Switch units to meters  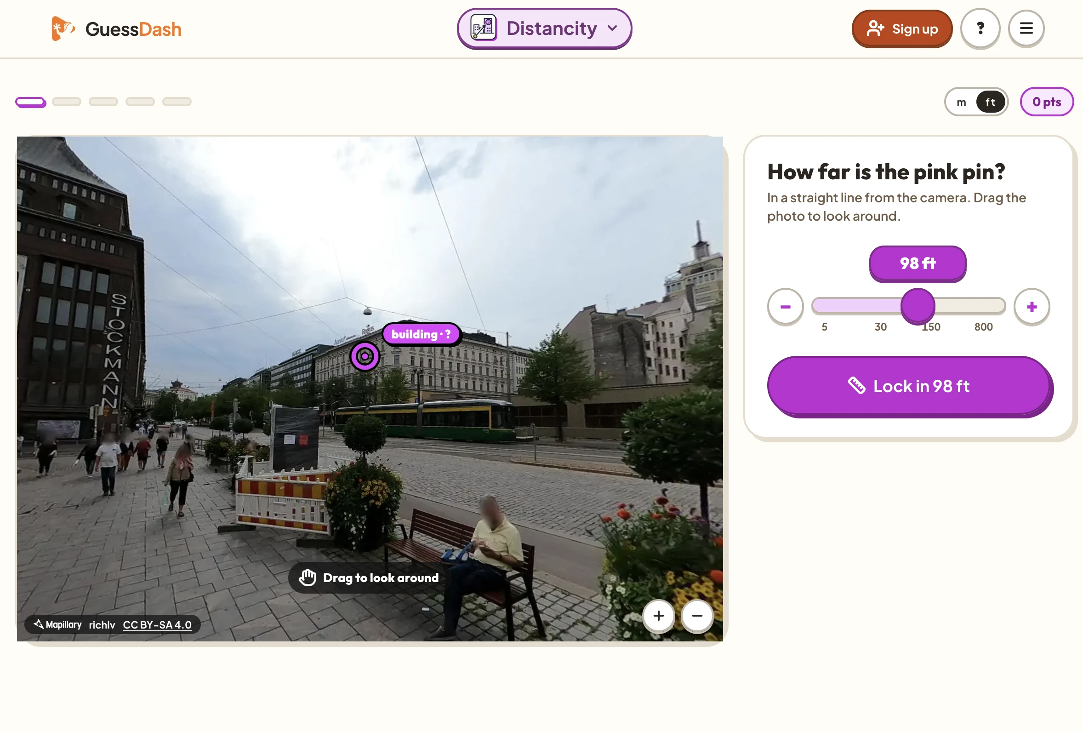click(x=961, y=102)
